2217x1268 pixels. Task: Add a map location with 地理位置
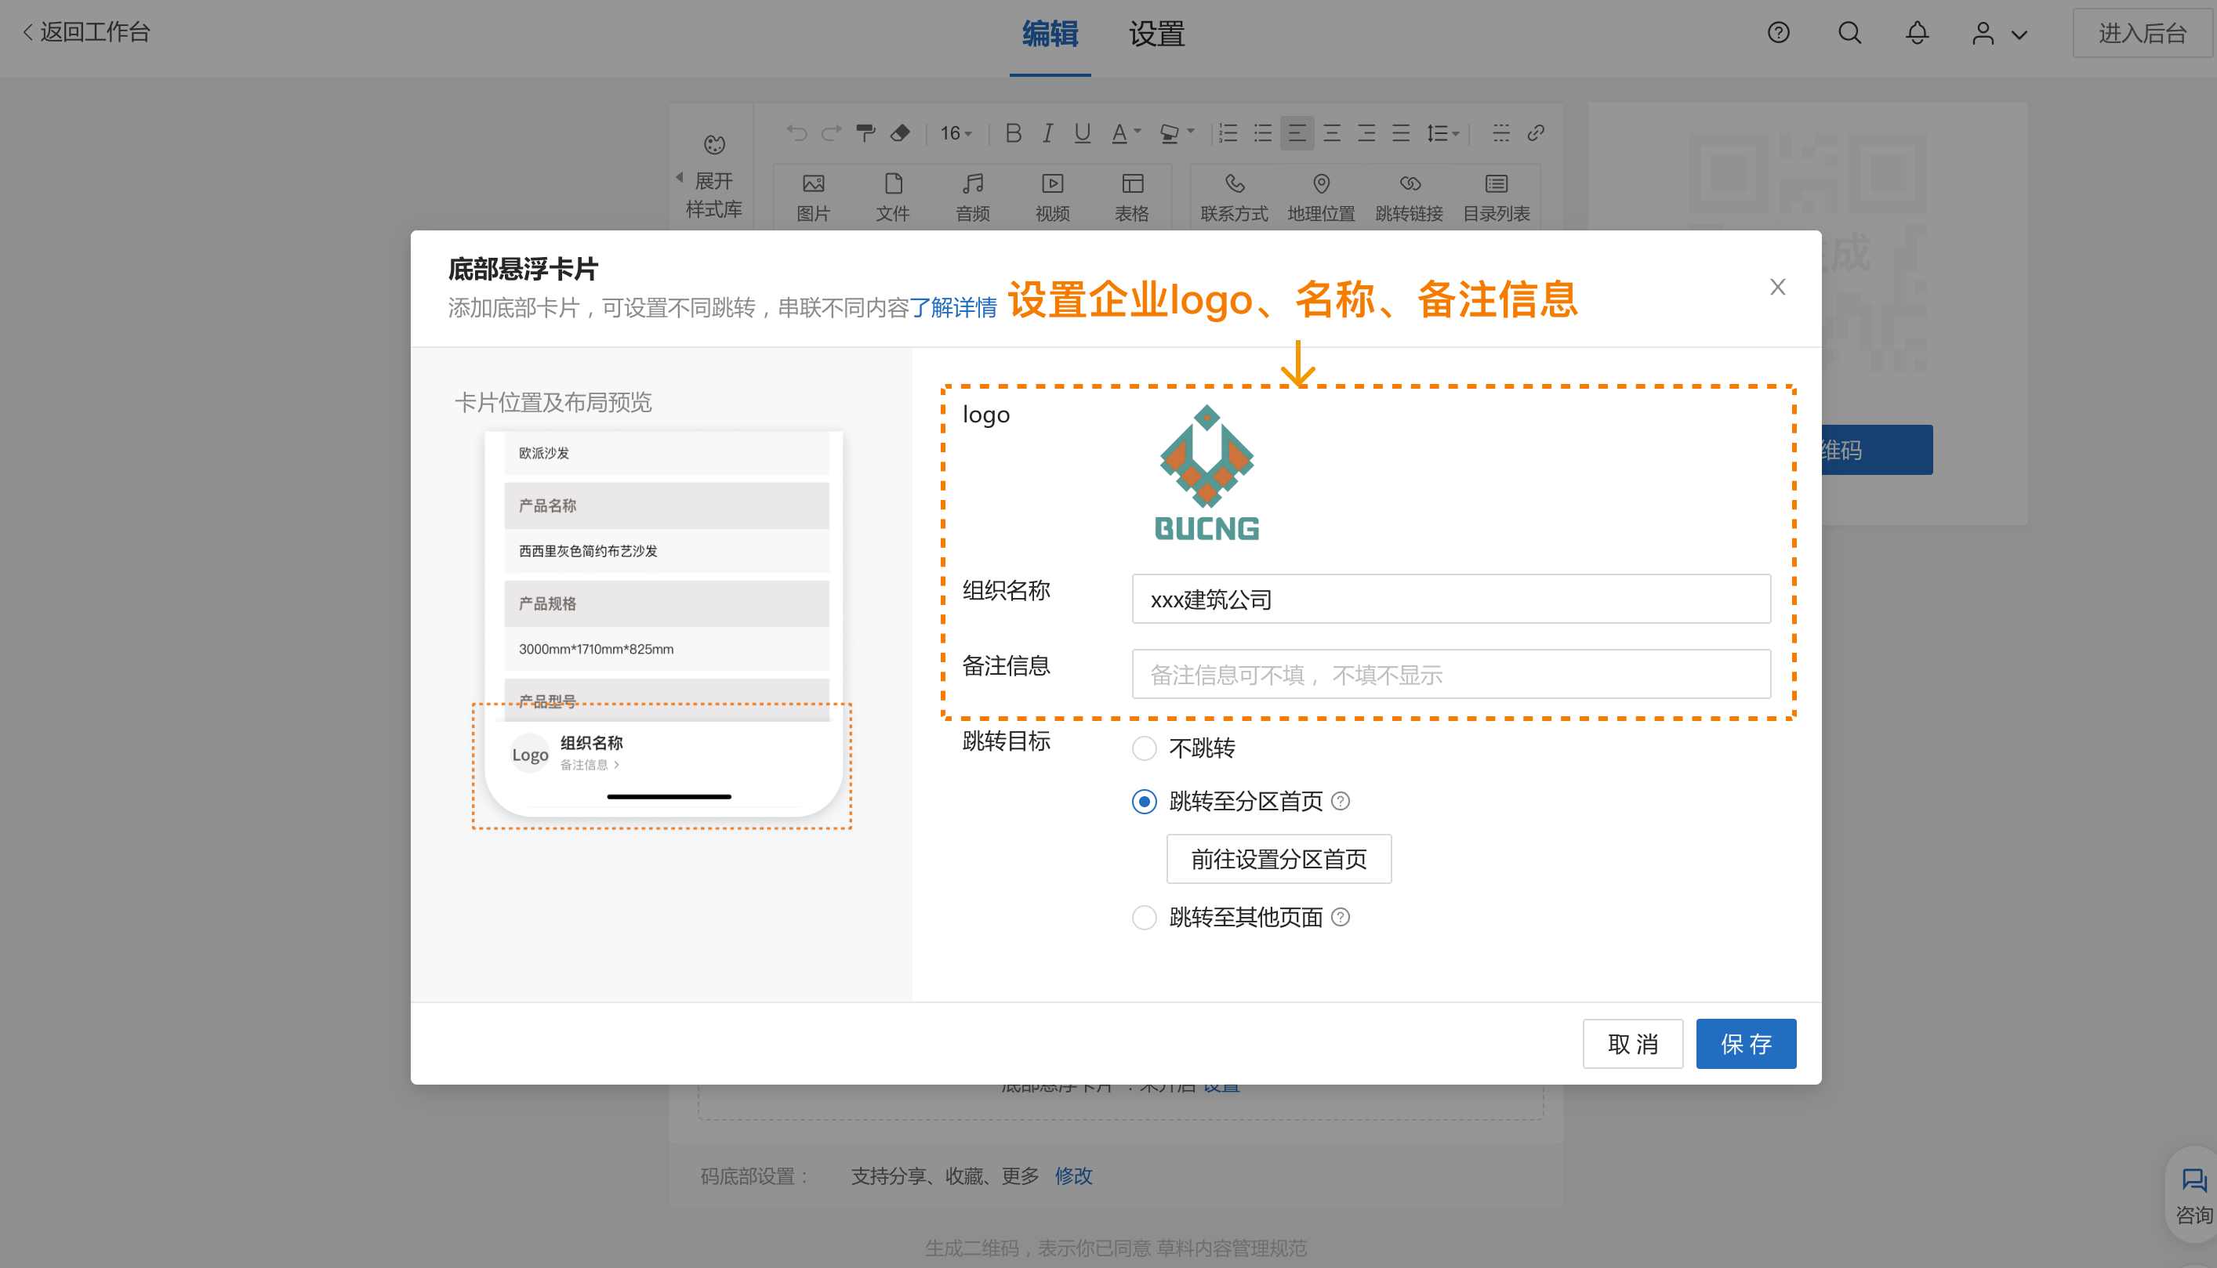coord(1322,197)
